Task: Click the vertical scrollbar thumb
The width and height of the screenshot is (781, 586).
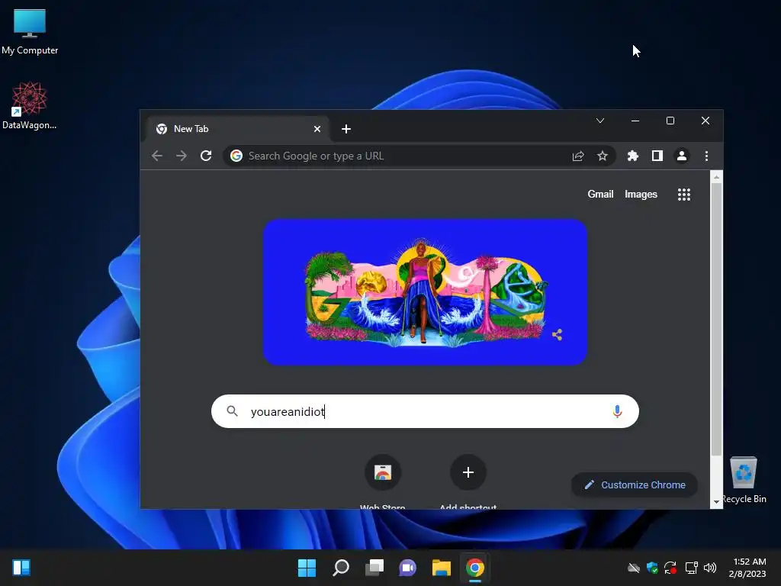Action: point(716,319)
